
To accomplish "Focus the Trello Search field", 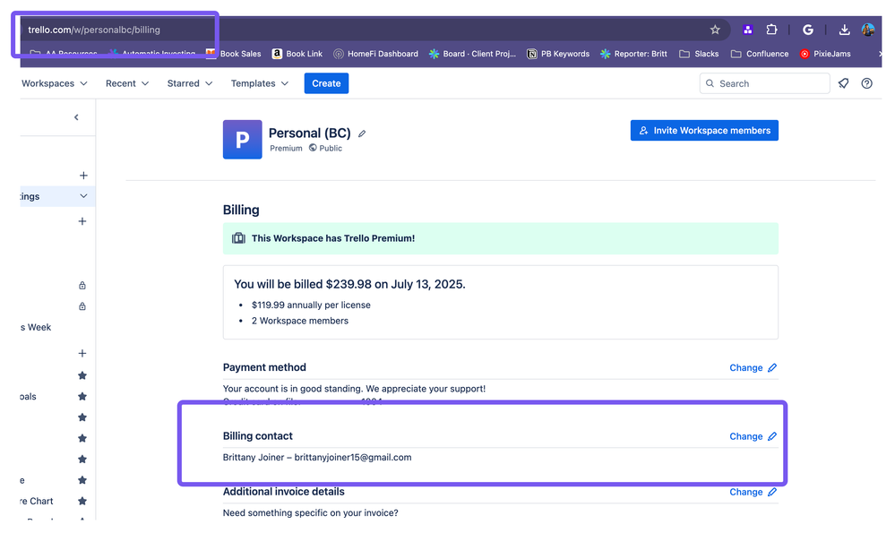I will pyautogui.click(x=764, y=83).
